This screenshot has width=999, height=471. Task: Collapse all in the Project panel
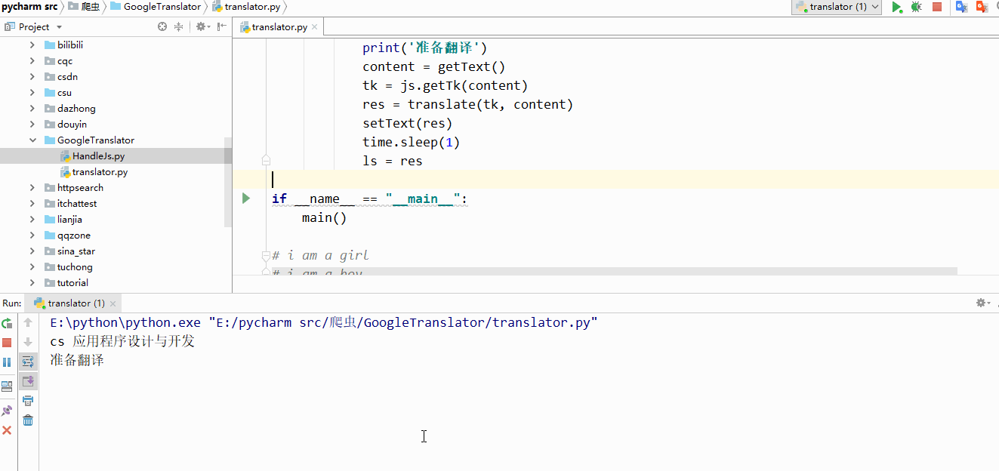(x=179, y=26)
